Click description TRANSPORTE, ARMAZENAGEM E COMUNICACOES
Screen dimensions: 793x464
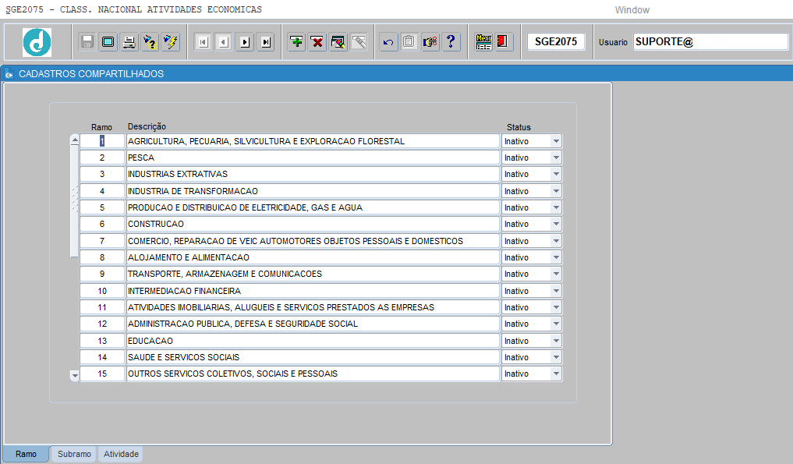[x=313, y=274]
